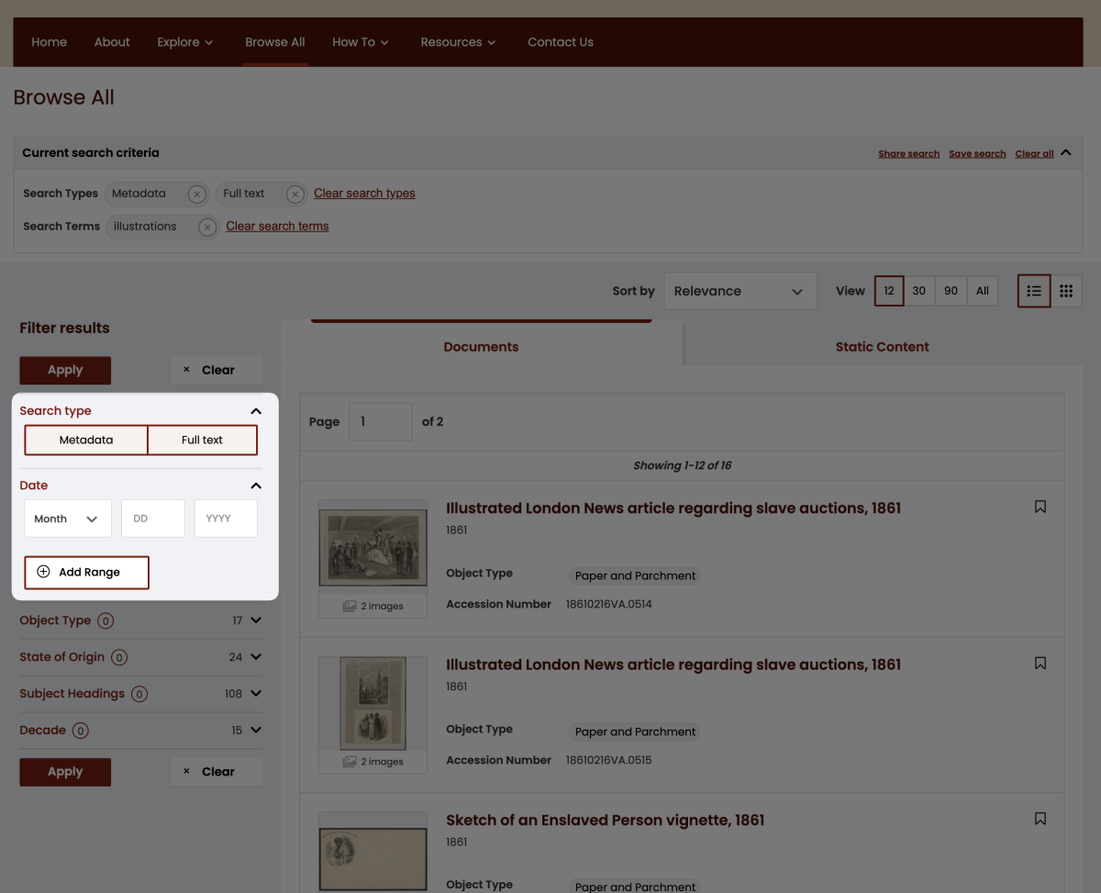Image resolution: width=1101 pixels, height=893 pixels.
Task: Open thumbnail of first slave auctions article
Action: coord(373,548)
